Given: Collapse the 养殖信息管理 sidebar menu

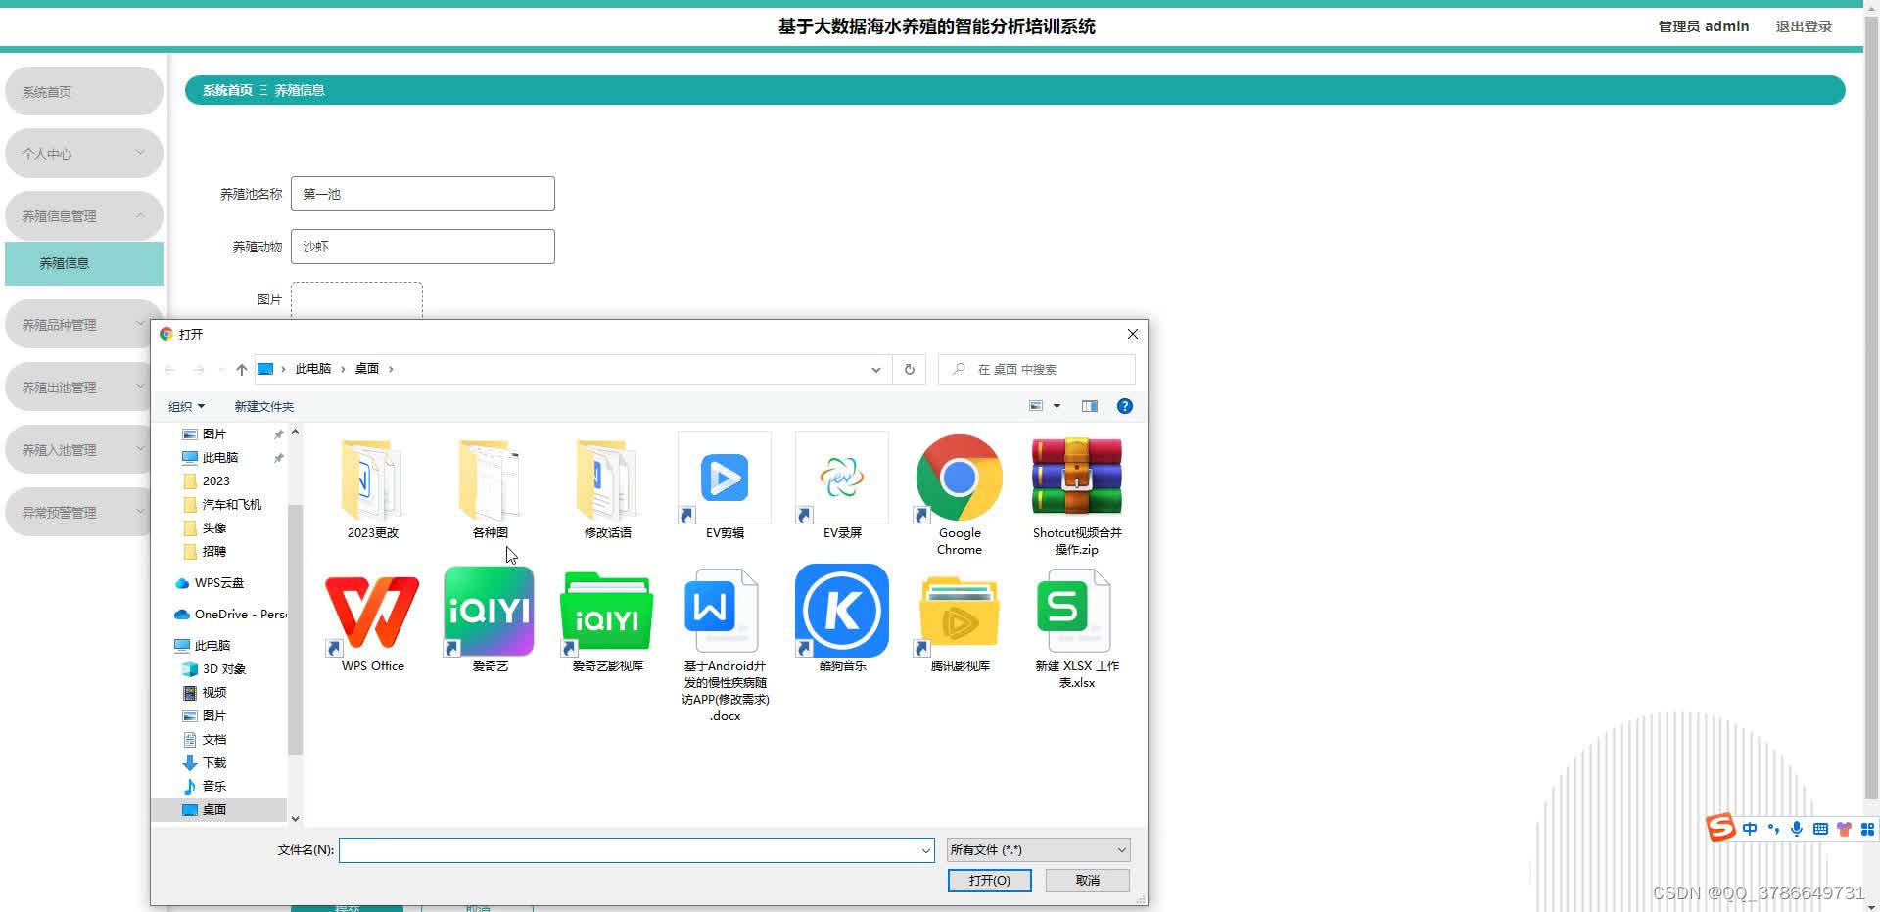Looking at the screenshot, I should tap(84, 215).
